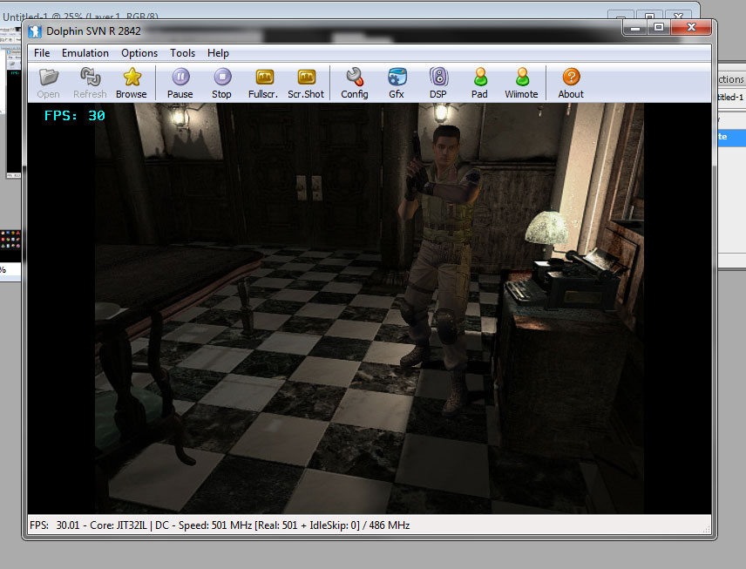
Task: Open the About dialog icon
Action: coord(571,77)
